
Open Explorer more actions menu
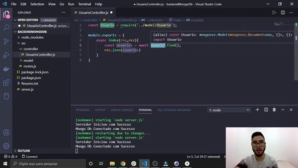click(63, 13)
